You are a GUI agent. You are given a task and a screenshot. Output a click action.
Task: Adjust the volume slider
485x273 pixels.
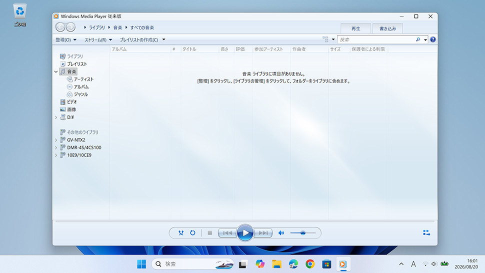tap(303, 233)
